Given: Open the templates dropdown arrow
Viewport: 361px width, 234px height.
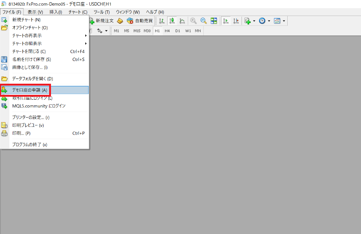Looking at the screenshot, I should [x=284, y=21].
